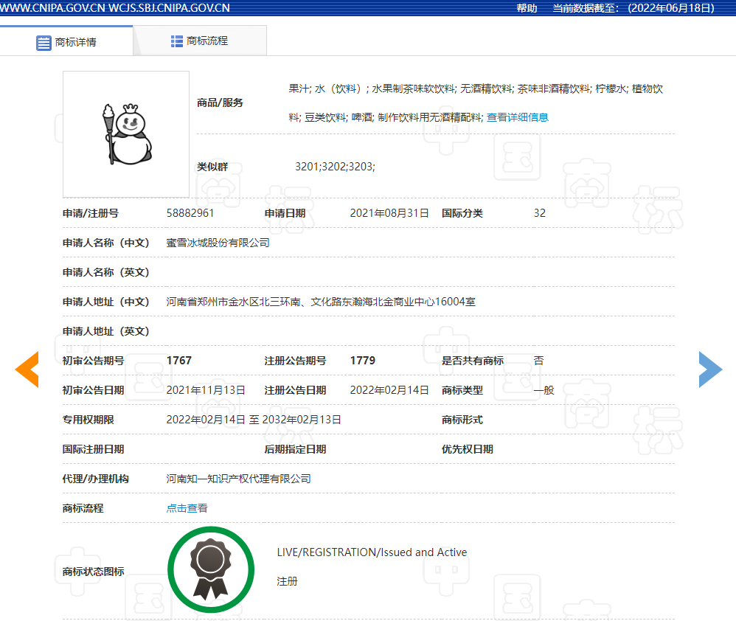Click the 初审公告日期 field label
The height and width of the screenshot is (621, 736).
coord(94,390)
